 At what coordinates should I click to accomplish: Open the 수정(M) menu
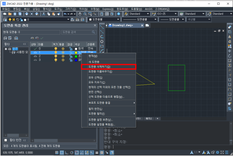click(95, 9)
